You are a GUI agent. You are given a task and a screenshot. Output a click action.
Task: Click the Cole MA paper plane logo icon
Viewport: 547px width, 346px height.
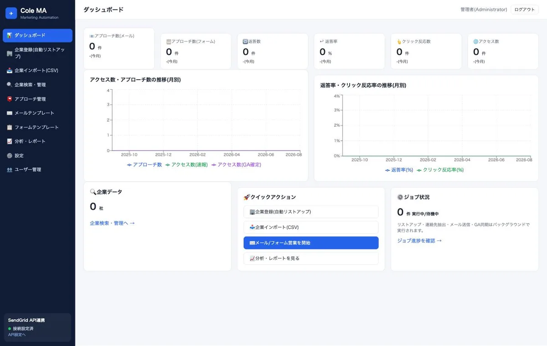click(11, 13)
